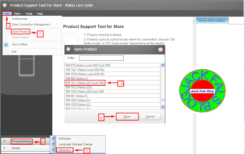Choose Exit from the File menu
The width and height of the screenshot is (245, 154).
[x=14, y=51]
